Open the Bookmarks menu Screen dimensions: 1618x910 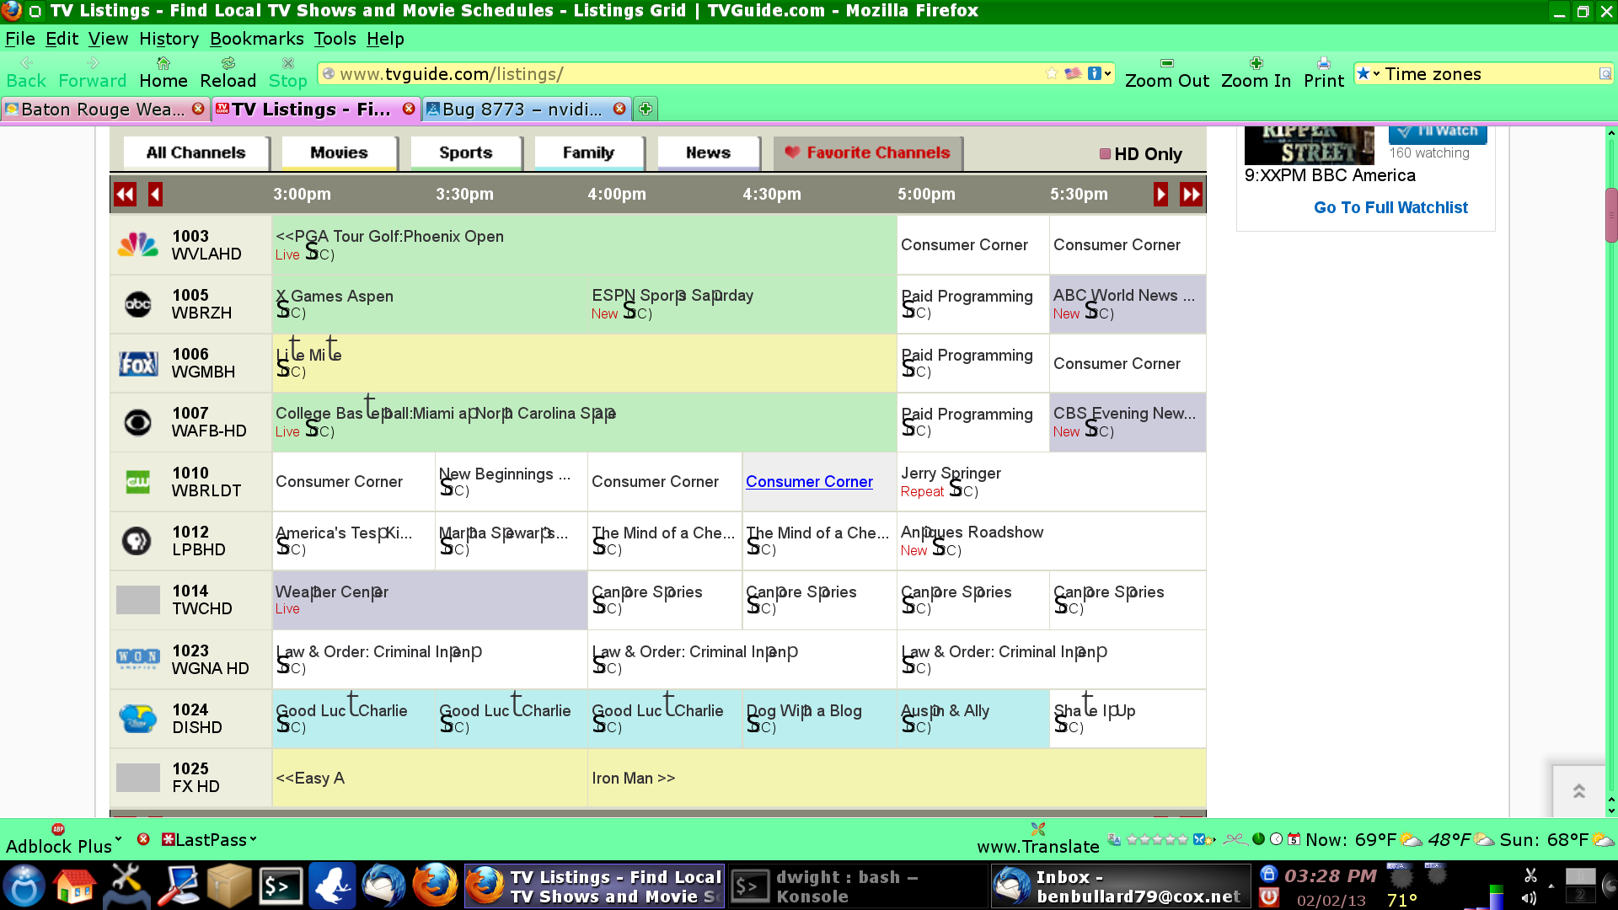click(256, 39)
